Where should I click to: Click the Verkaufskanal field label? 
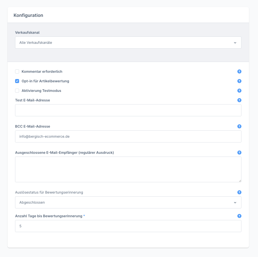(x=27, y=32)
